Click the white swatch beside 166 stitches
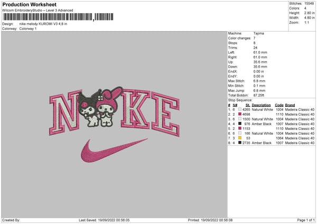The image size is (317, 224). point(240,133)
